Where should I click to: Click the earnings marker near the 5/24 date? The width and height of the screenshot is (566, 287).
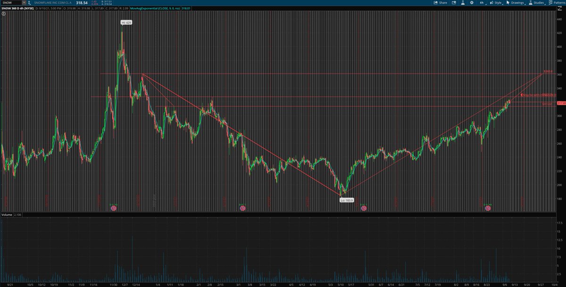[364, 208]
